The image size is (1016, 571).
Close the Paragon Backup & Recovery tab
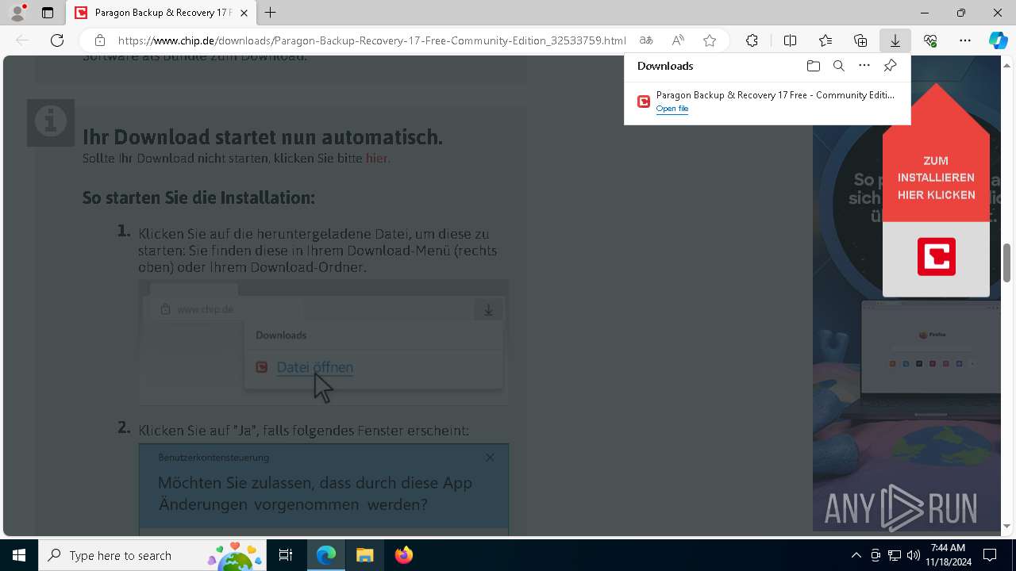(244, 13)
